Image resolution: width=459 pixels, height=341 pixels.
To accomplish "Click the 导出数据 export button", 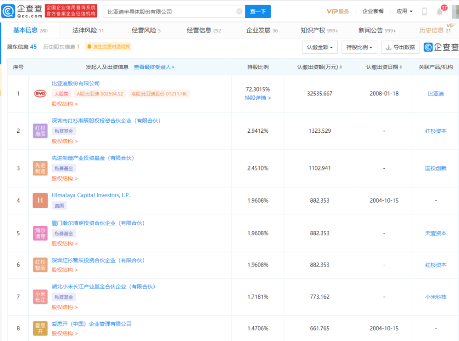I will (400, 47).
